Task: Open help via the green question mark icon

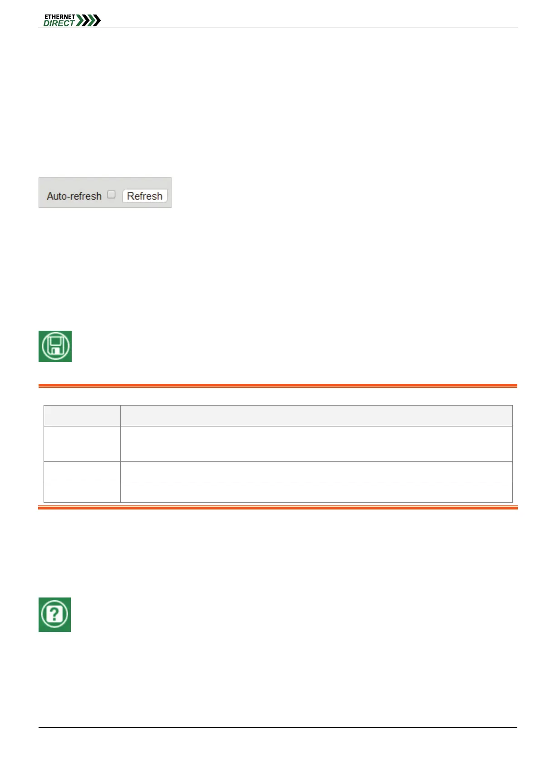Action: (54, 614)
